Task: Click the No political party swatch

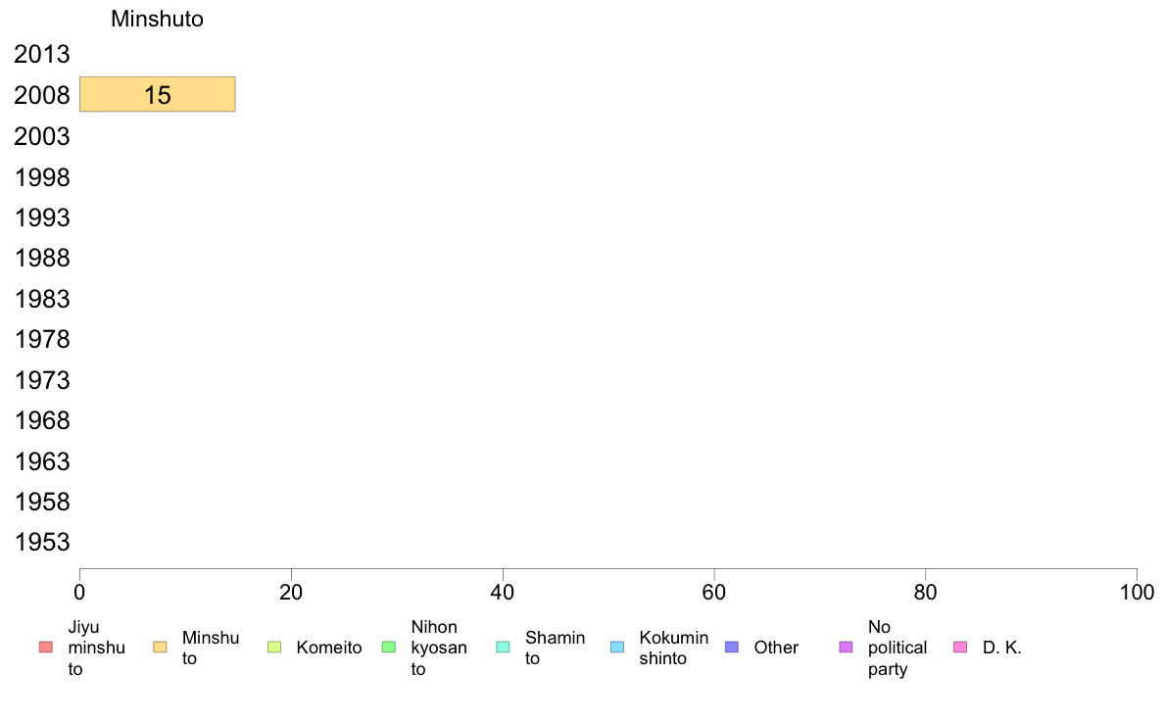Action: click(846, 647)
